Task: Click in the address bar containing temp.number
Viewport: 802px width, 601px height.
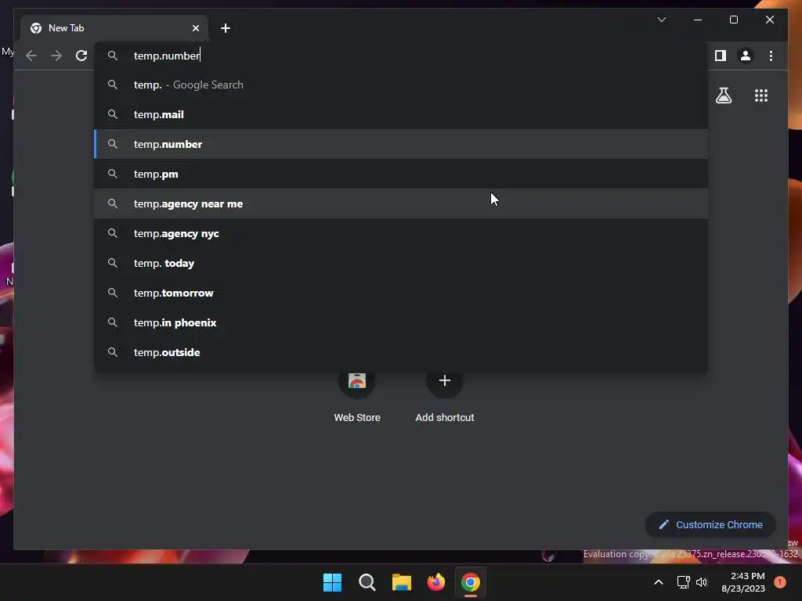Action: pos(402,56)
